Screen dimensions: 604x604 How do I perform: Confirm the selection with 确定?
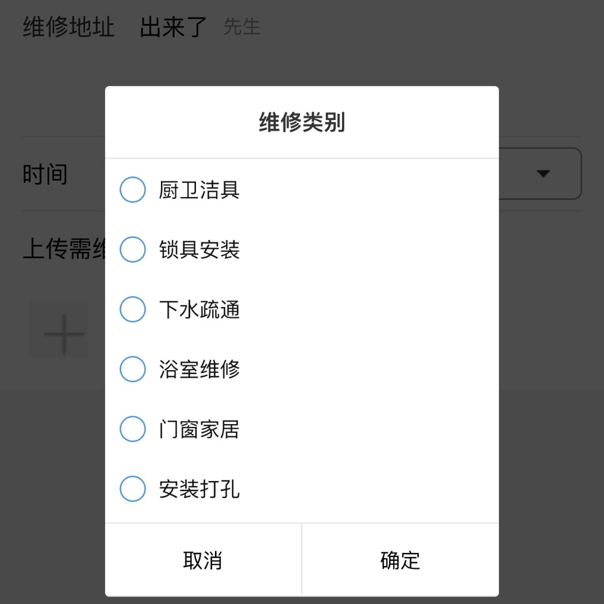pos(400,560)
